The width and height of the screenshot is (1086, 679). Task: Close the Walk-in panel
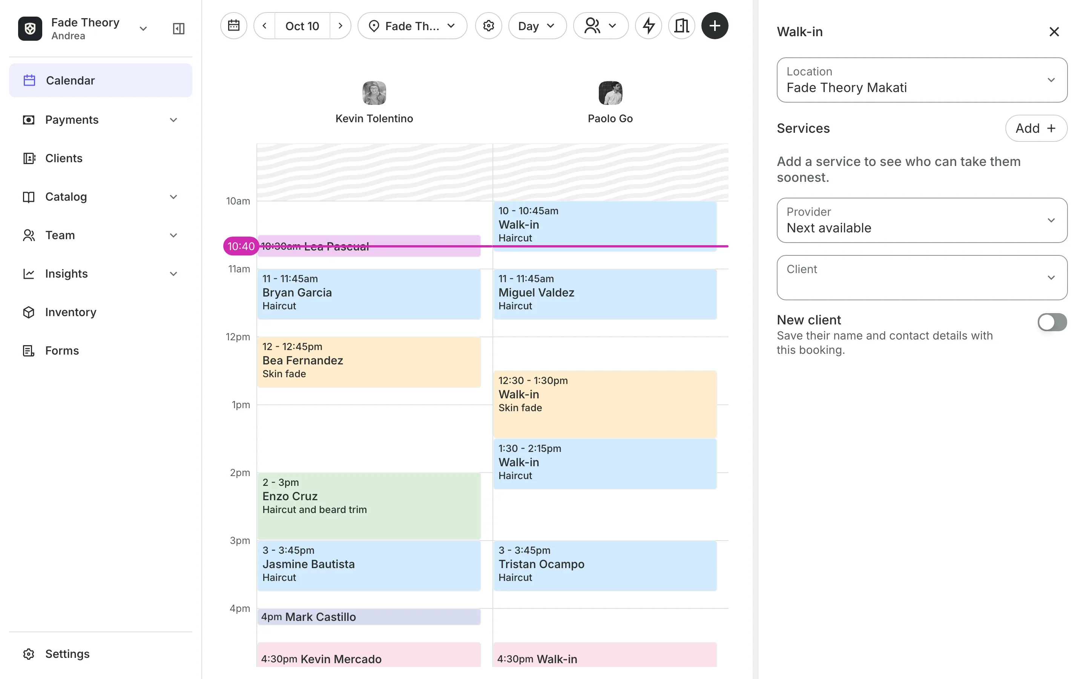tap(1054, 32)
